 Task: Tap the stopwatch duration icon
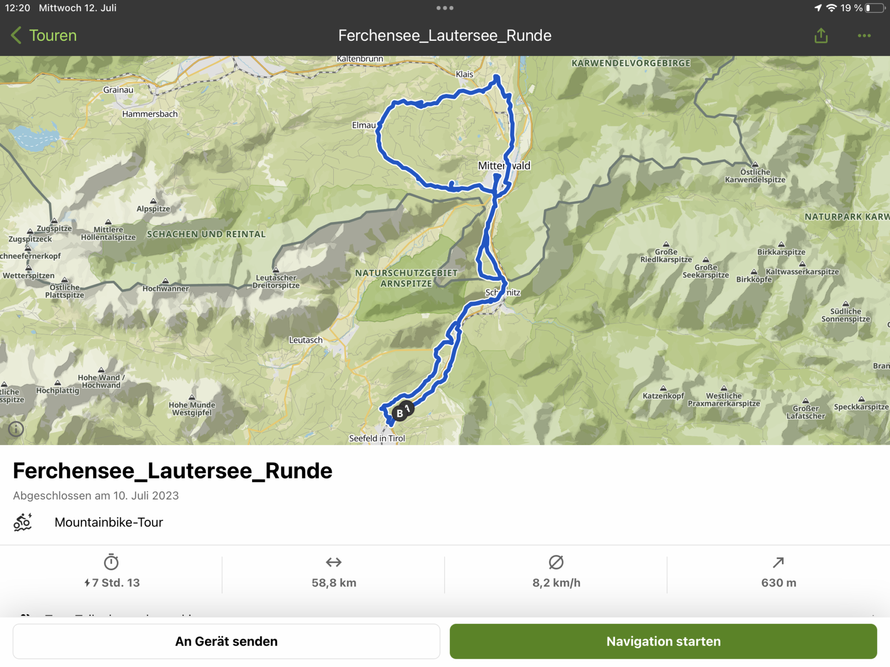point(111,562)
